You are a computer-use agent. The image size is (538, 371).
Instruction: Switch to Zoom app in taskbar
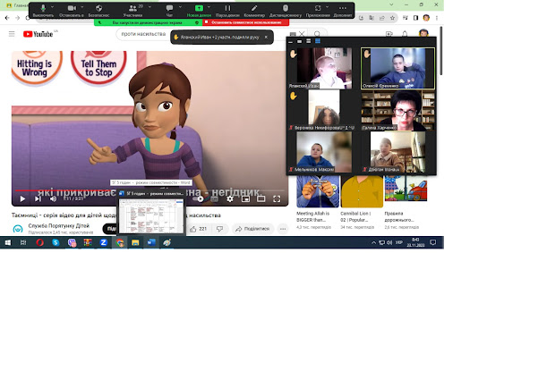tap(103, 243)
